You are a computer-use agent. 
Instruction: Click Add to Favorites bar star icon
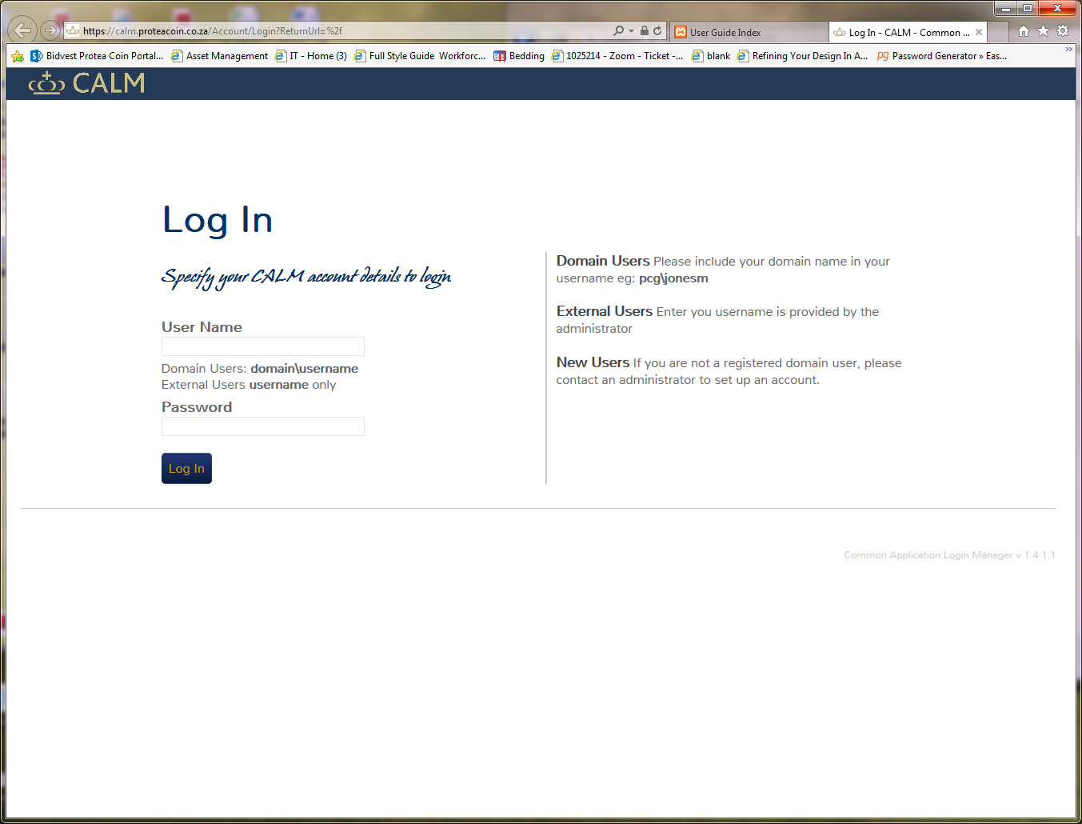click(x=18, y=56)
